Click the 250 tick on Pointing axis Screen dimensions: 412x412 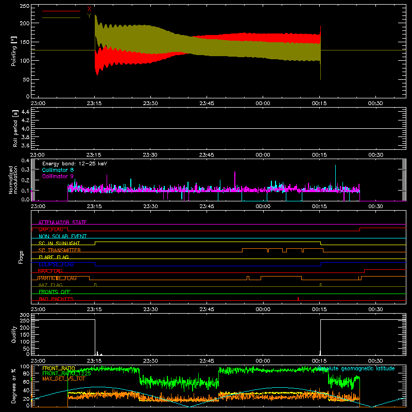pos(25,6)
